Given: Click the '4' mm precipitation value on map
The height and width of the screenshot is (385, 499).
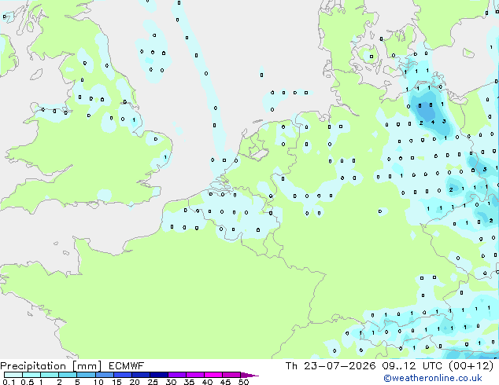Looking at the screenshot, I should (x=433, y=122).
